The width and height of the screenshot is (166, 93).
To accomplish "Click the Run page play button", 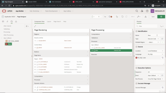I will point(161,17).
